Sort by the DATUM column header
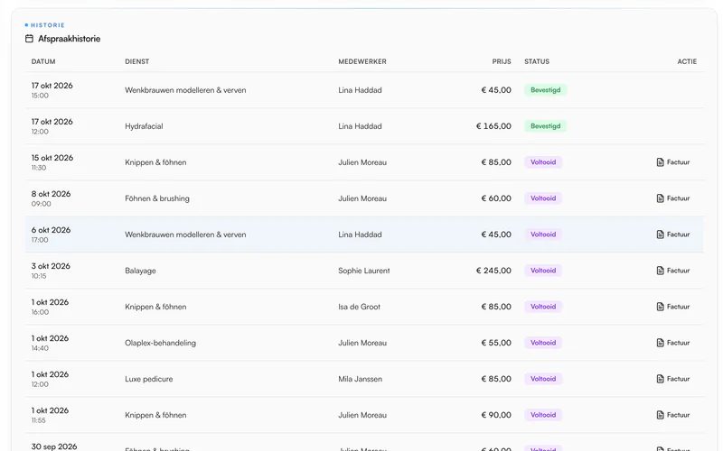This screenshot has height=451, width=723. click(x=43, y=61)
